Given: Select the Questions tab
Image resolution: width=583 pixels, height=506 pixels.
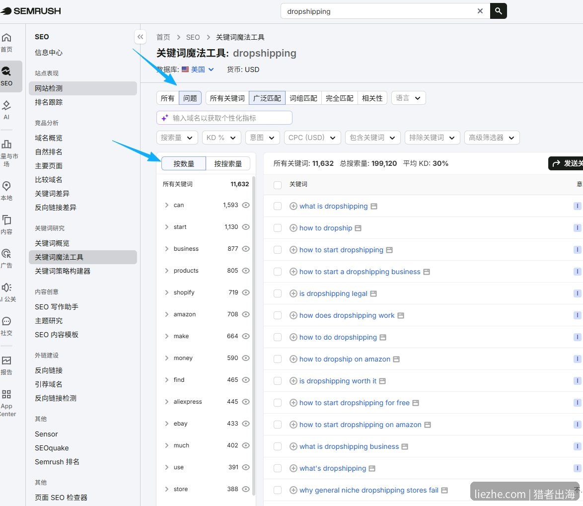Looking at the screenshot, I should pos(190,98).
